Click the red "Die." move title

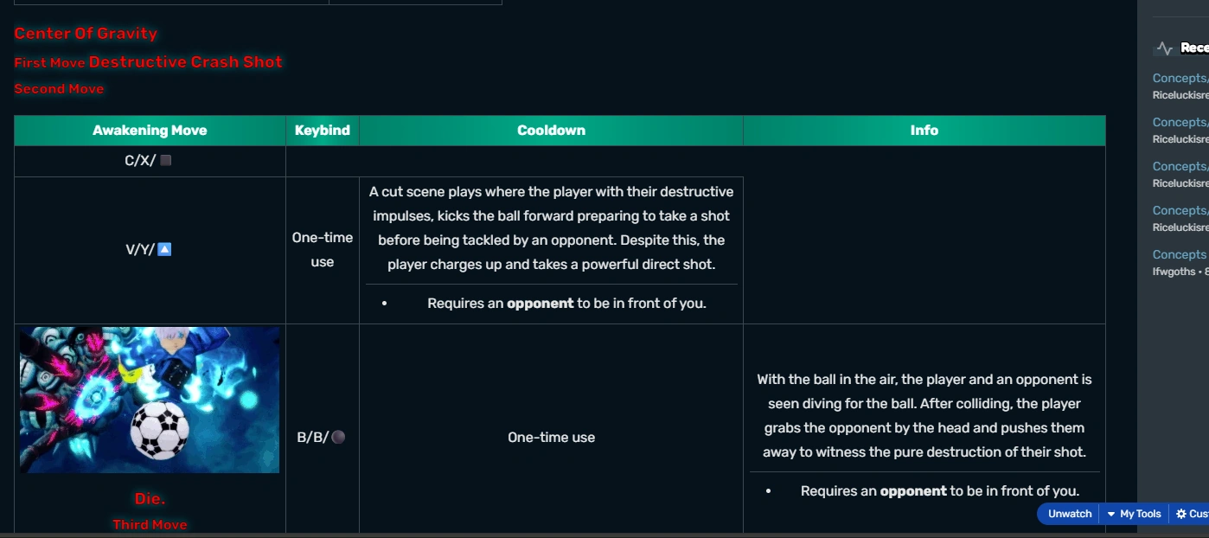tap(150, 499)
